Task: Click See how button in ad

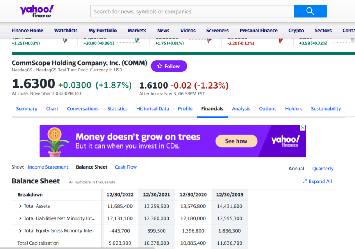Action: [x=237, y=141]
